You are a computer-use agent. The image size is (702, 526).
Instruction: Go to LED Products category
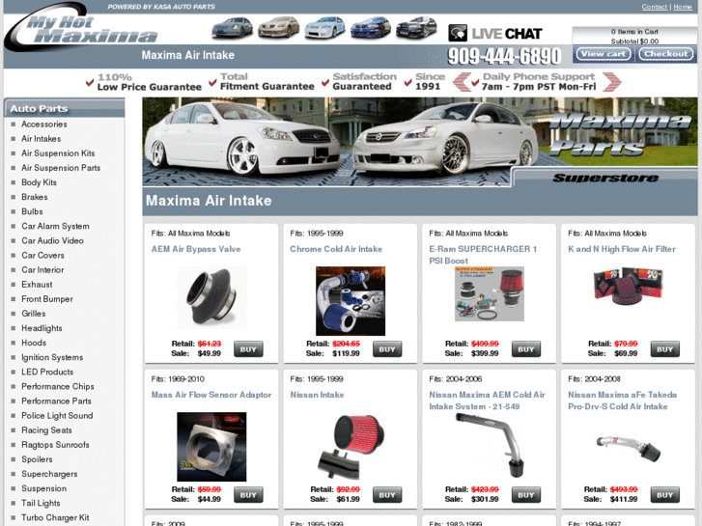[x=47, y=372]
